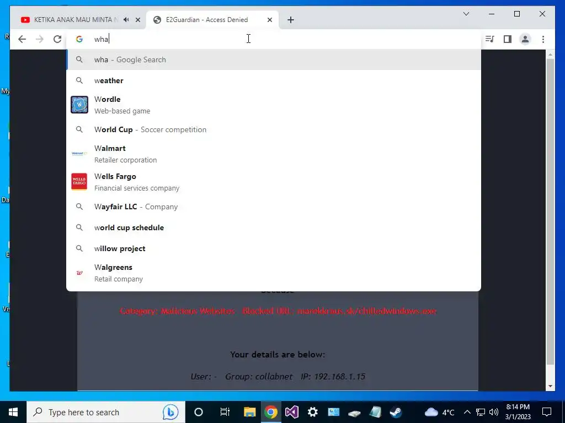565x423 pixels.
Task: Toggle the Chrome side panel
Action: pos(508,39)
